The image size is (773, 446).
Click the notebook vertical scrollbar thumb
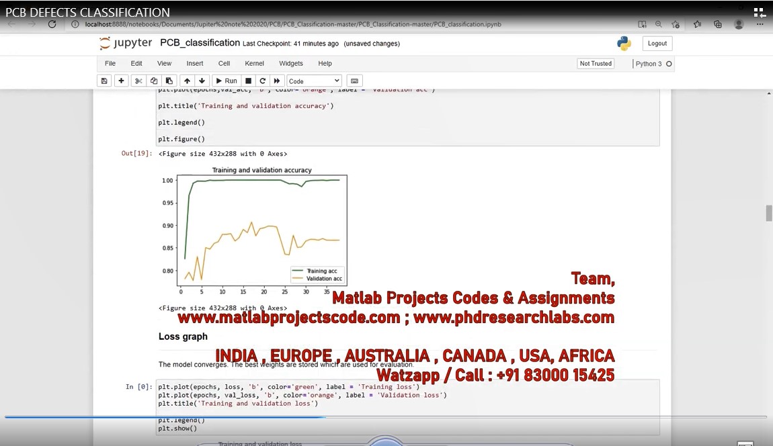pos(768,214)
